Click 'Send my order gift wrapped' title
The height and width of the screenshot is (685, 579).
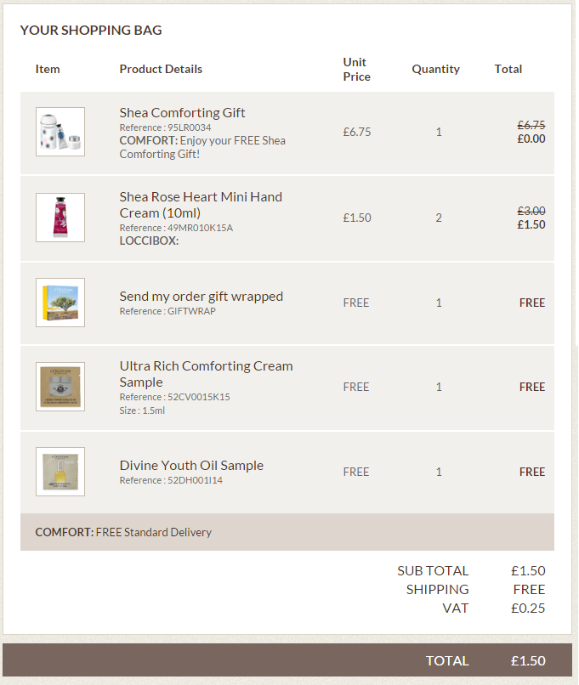point(201,297)
